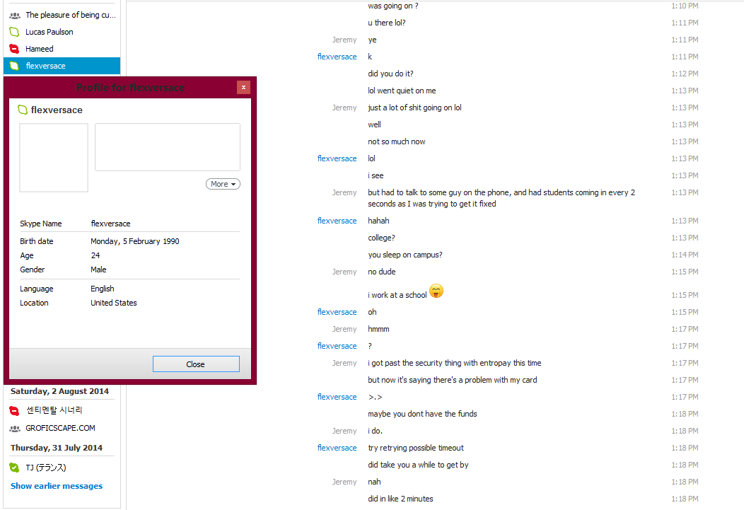Screen dimensions: 744x510
Task: Click TJ's green checkmark status icon
Action: (x=15, y=468)
